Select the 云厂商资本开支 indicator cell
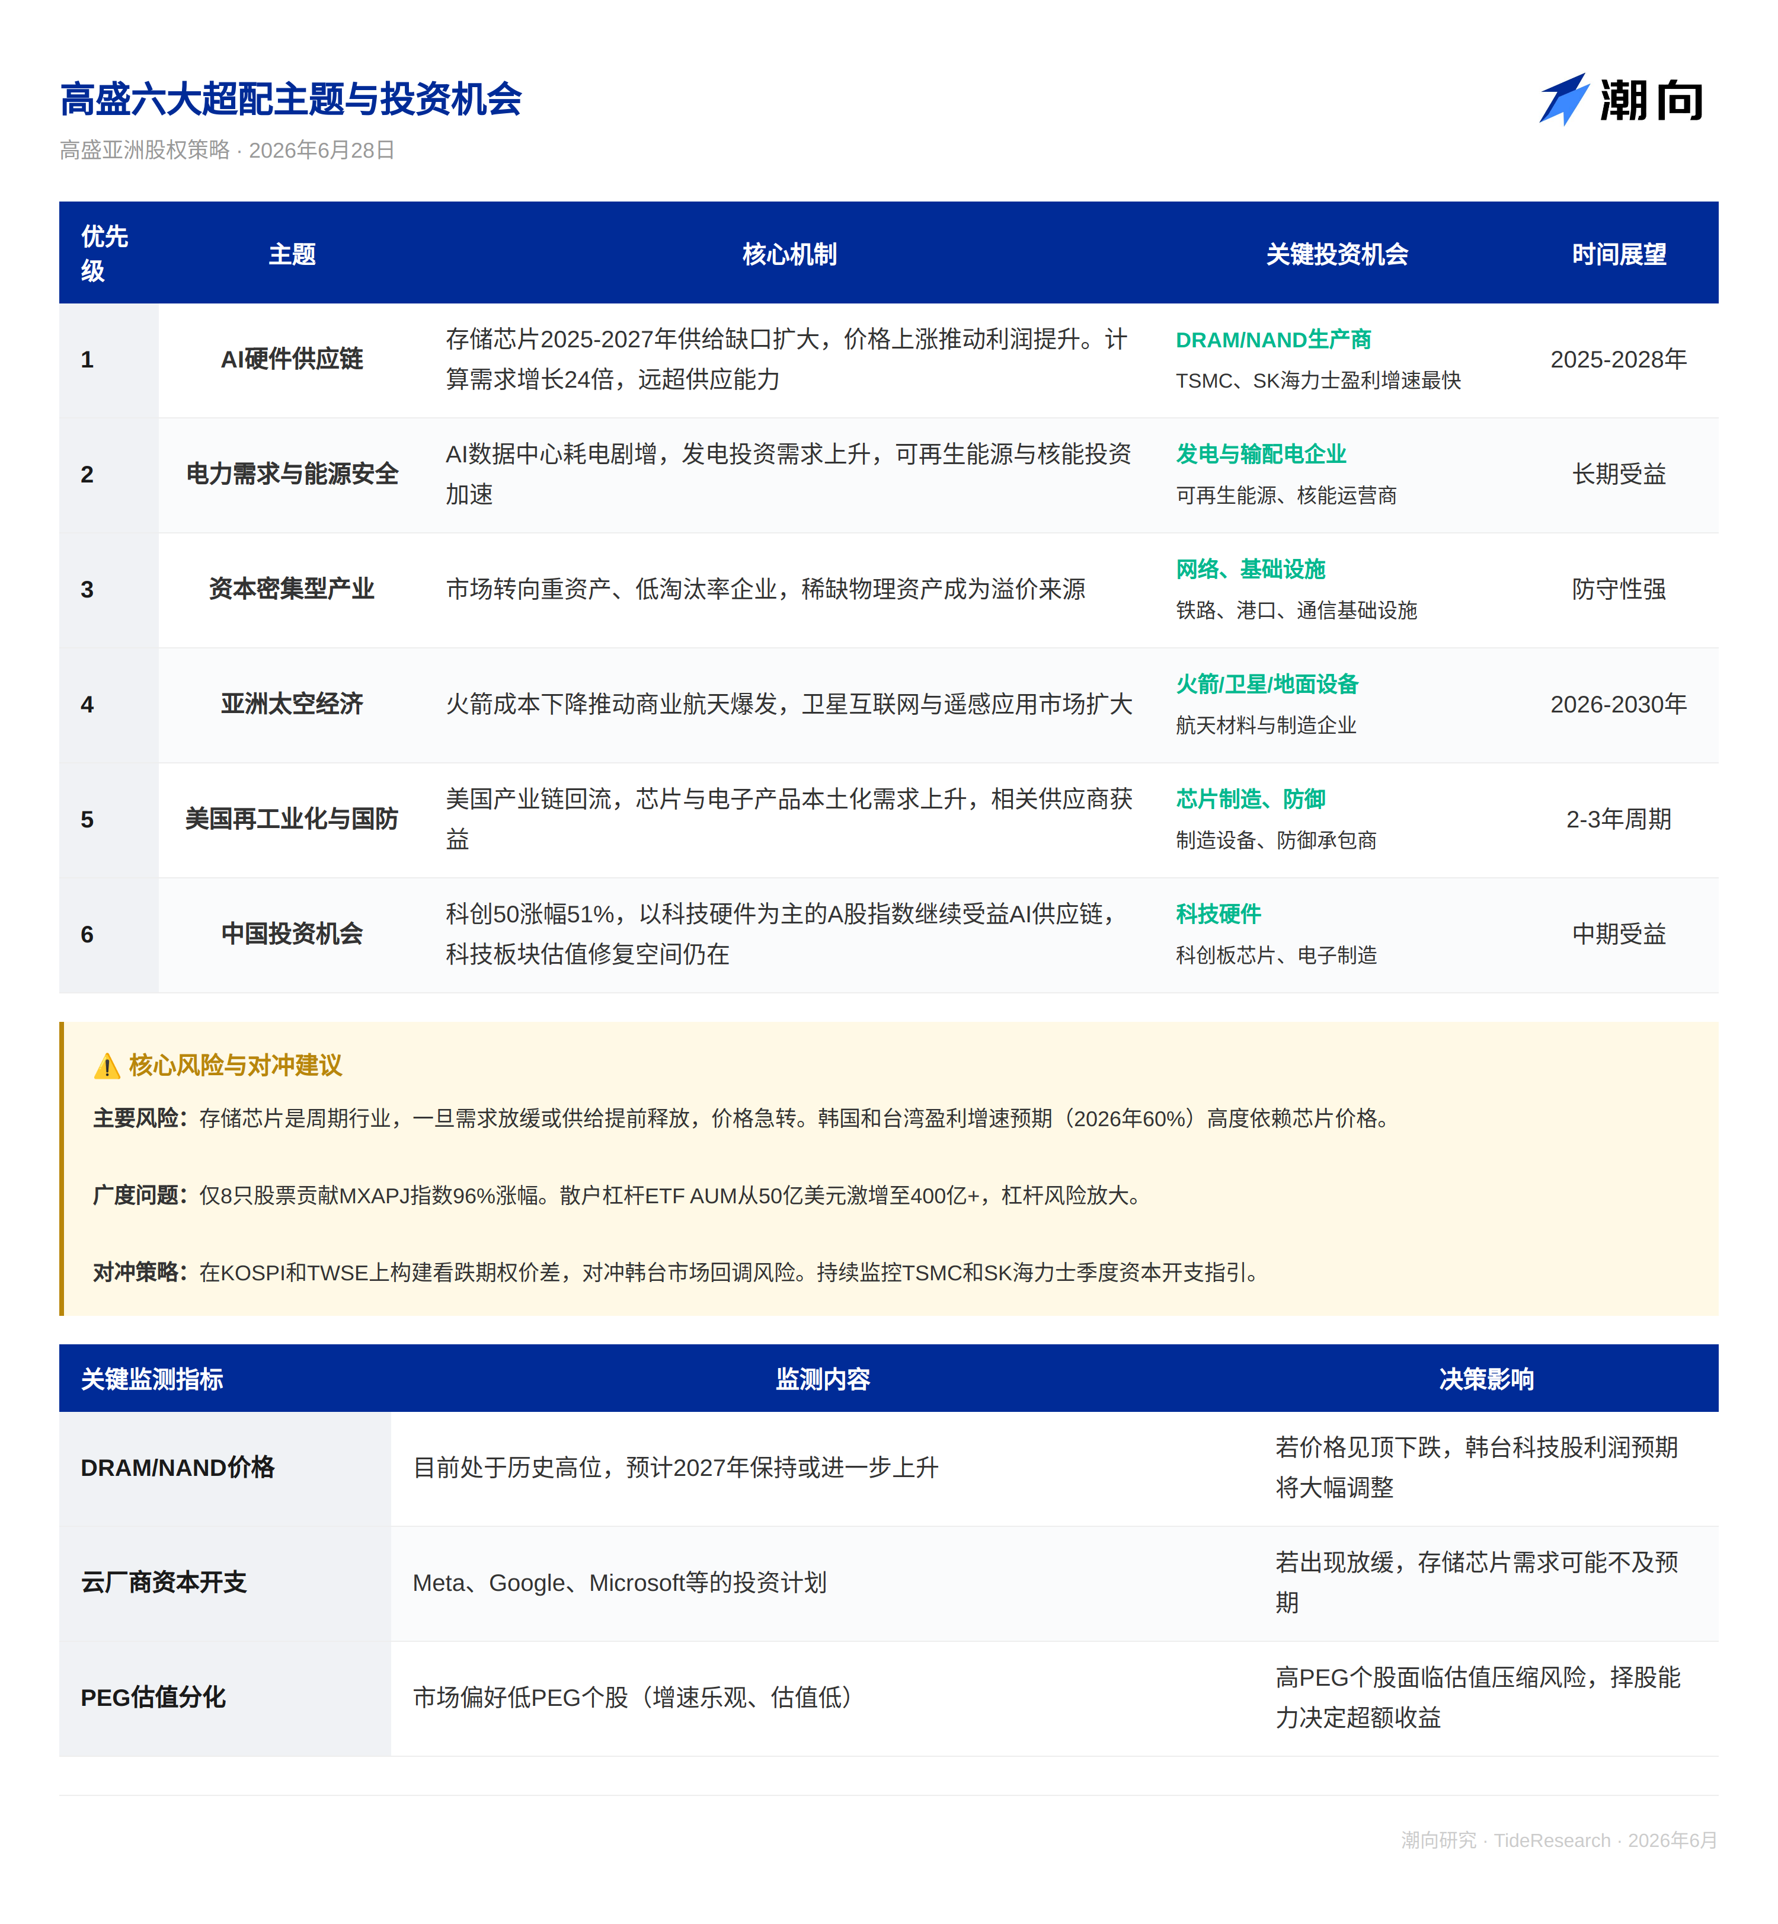The height and width of the screenshot is (1924, 1778). [x=225, y=1583]
